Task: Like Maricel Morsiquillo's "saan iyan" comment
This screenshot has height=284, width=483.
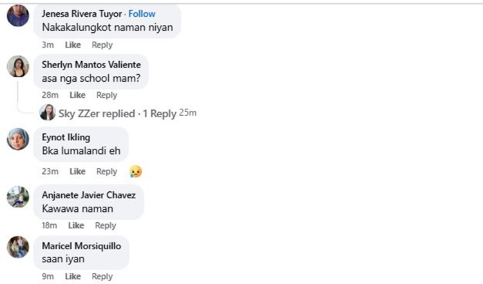Action: pyautogui.click(x=73, y=276)
